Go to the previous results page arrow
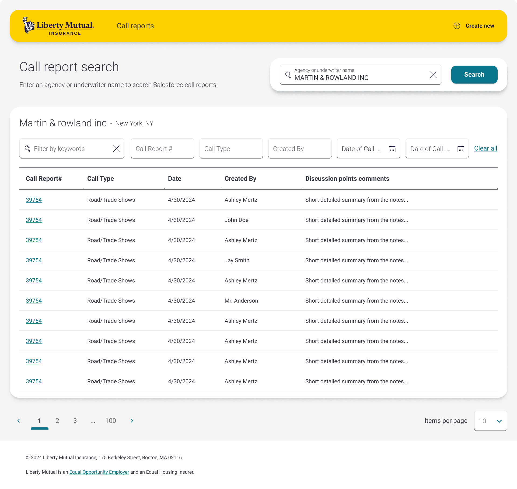 [19, 421]
